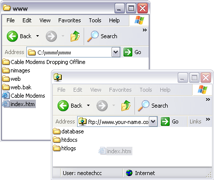Open Favorites menu in FTP window

click(x=120, y=90)
